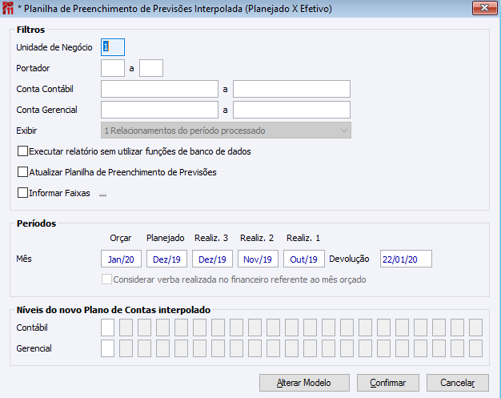Viewport: 501px width, 398px height.
Task: Click first Contábil level box
Action: pos(107,327)
